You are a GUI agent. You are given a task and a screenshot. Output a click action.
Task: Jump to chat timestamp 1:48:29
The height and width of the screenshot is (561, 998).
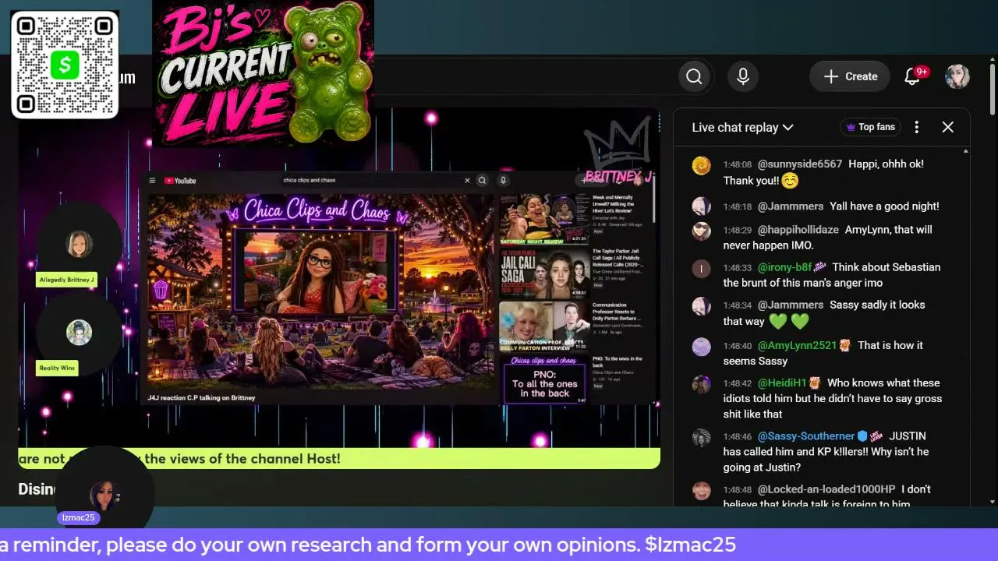737,231
